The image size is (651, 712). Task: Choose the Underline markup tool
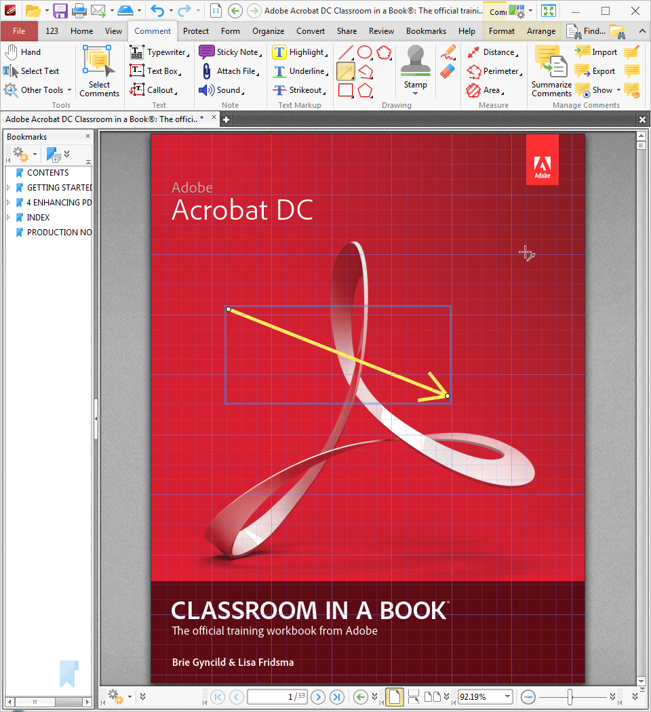click(x=300, y=71)
